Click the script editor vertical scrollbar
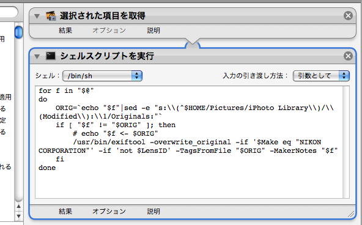 click(346, 142)
